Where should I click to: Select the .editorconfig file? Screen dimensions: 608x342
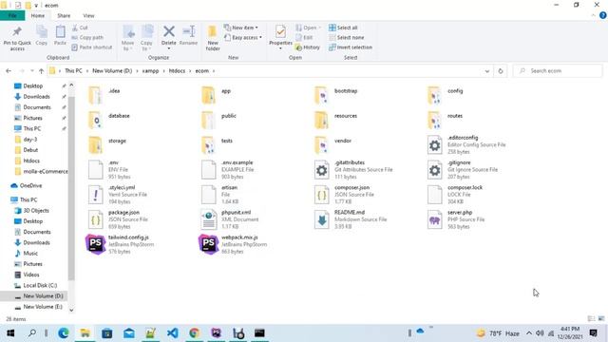(466, 144)
